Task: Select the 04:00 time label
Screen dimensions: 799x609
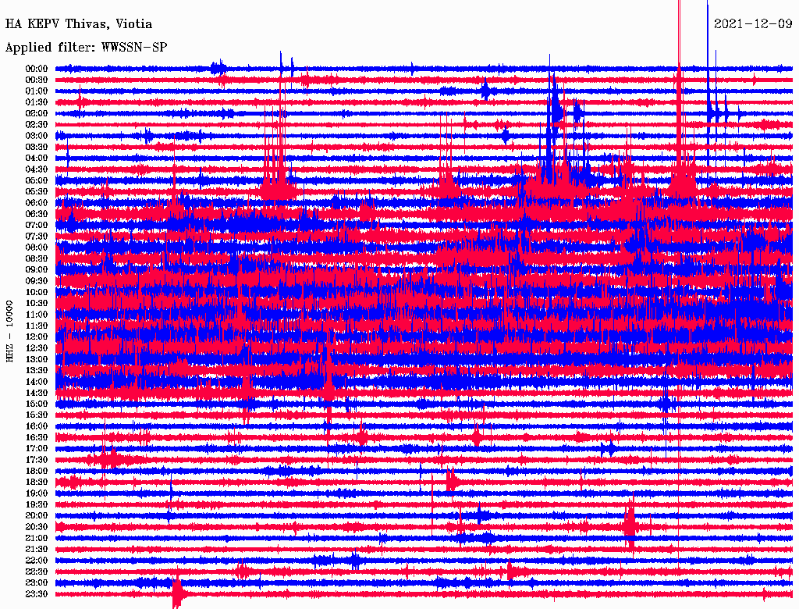Action: (x=37, y=158)
